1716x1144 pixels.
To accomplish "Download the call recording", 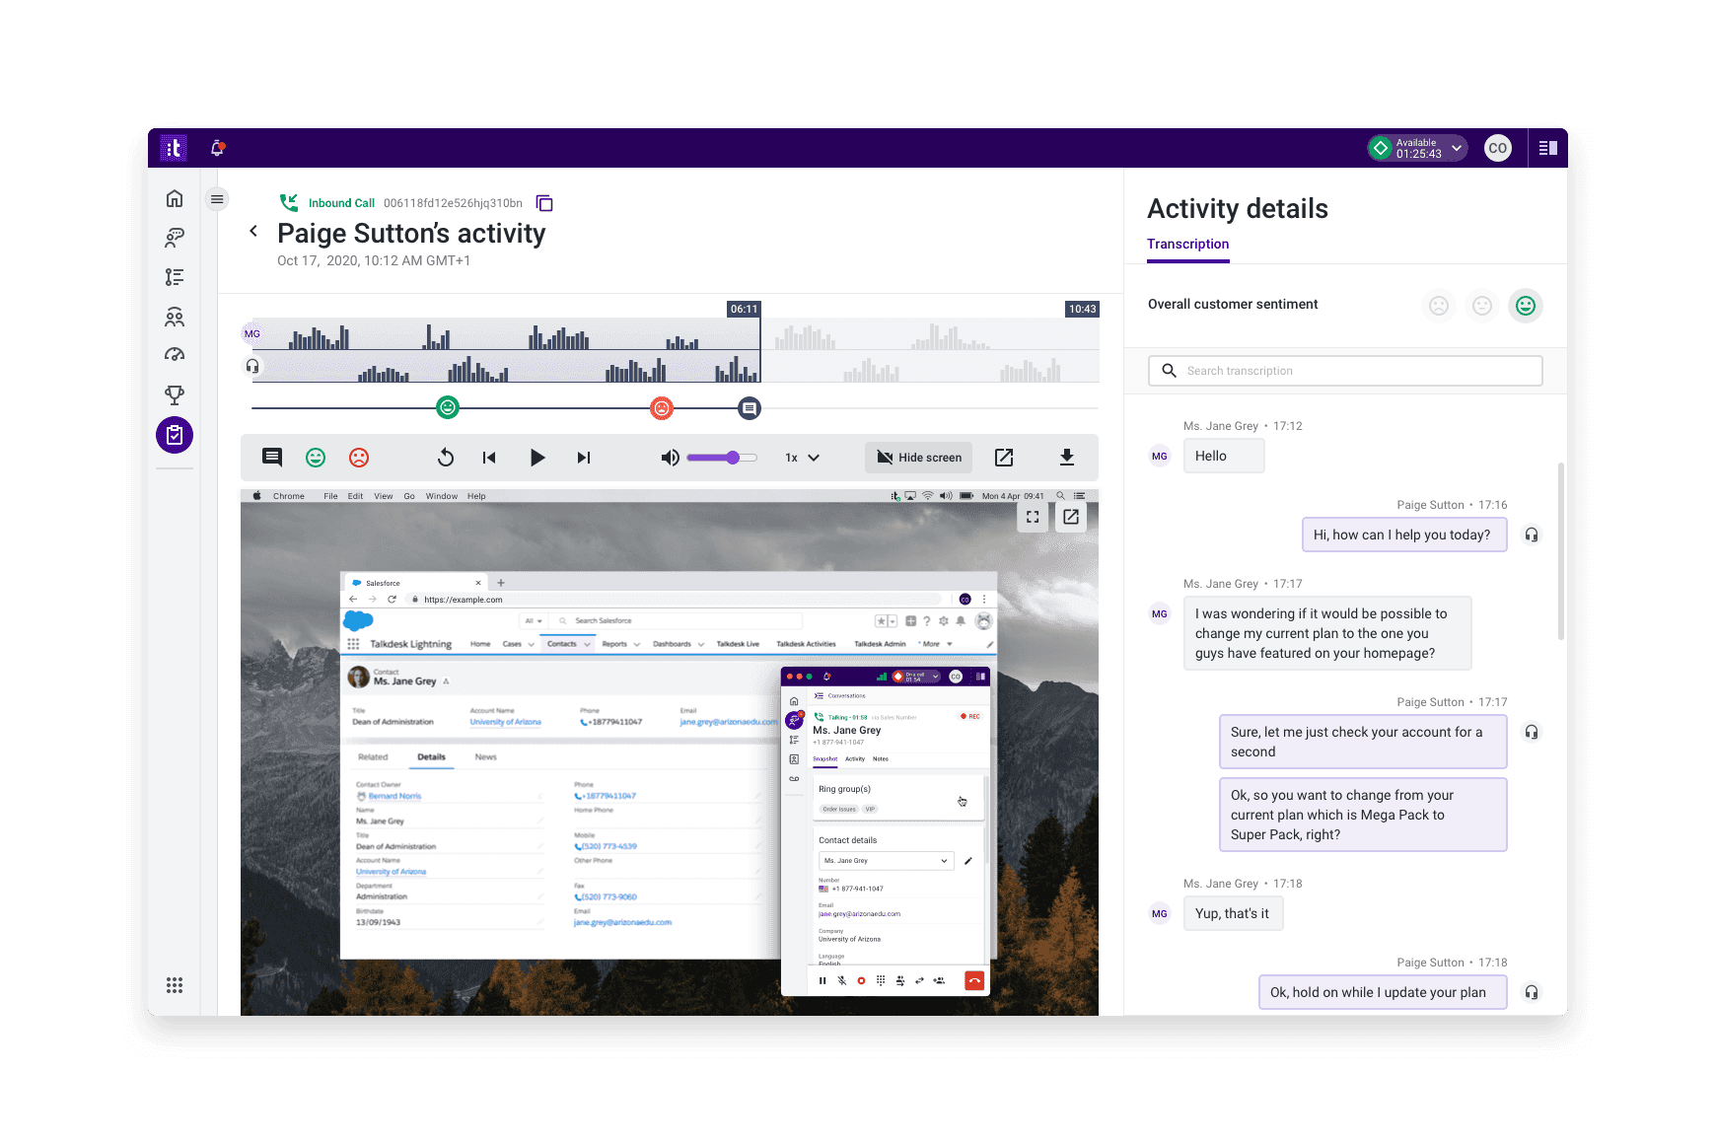I will (x=1066, y=458).
